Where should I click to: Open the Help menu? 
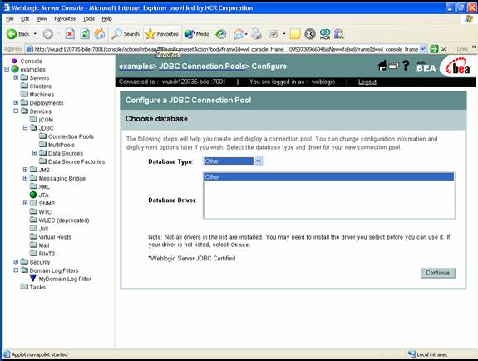click(x=106, y=19)
